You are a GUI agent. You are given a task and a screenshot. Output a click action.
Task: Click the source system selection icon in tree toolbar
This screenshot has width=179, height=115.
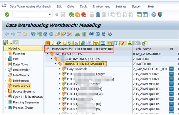tap(48, 43)
